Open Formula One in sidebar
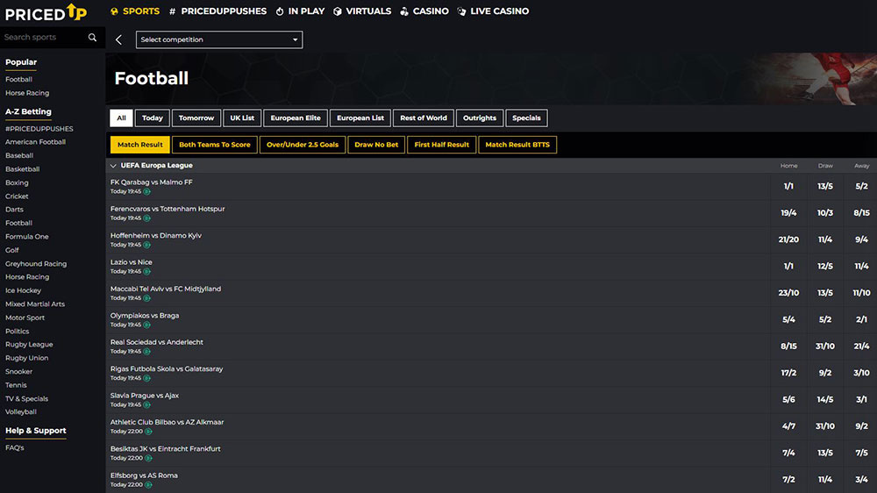Image resolution: width=877 pixels, height=493 pixels. pyautogui.click(x=27, y=237)
